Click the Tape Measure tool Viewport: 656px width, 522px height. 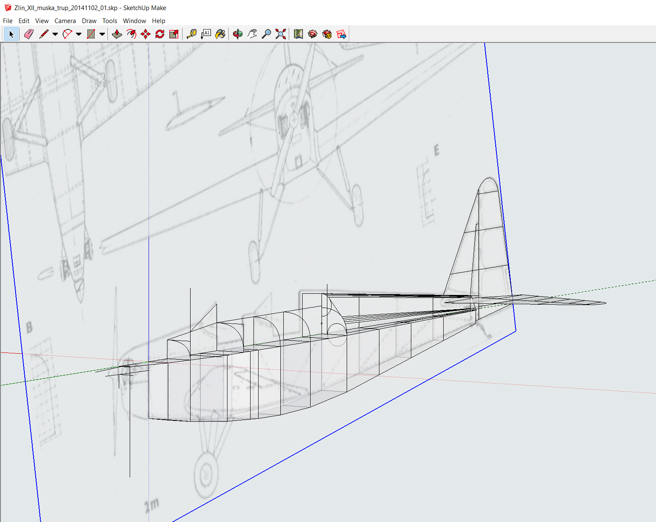coord(192,34)
